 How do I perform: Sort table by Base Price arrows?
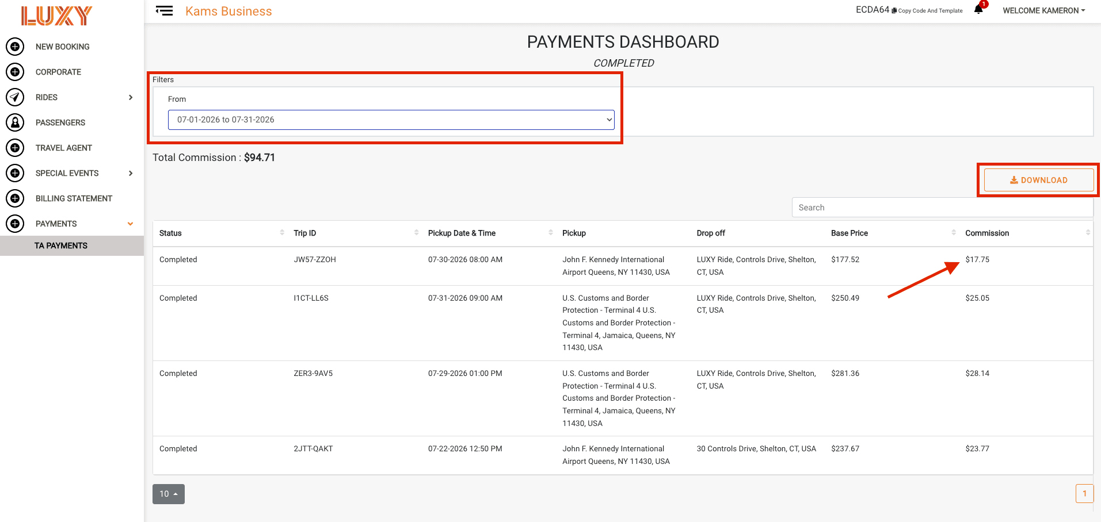click(x=954, y=232)
